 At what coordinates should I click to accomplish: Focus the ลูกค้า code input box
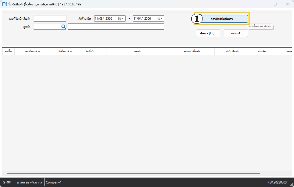click(47, 27)
